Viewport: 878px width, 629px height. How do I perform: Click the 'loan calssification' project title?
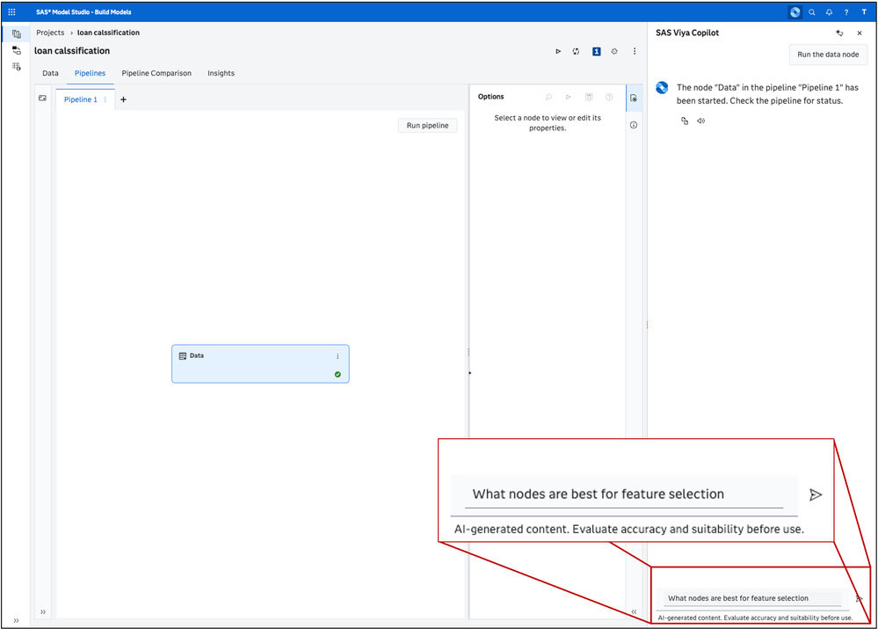72,50
